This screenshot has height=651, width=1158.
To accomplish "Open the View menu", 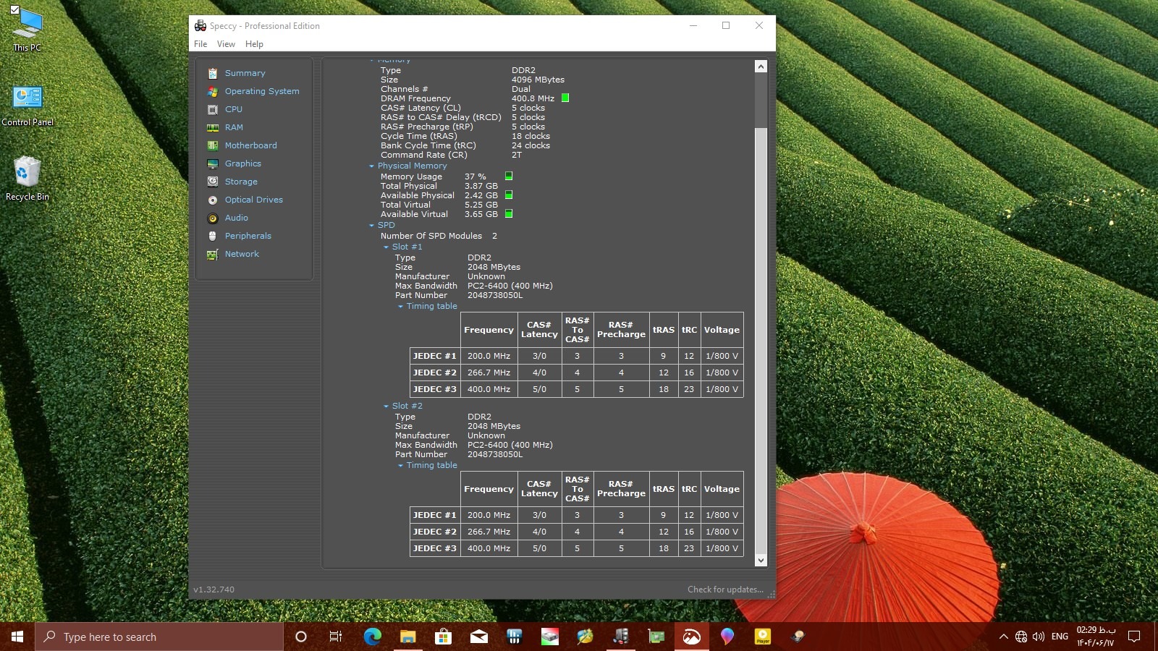I will coord(226,44).
